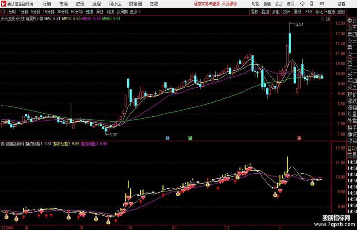The image size is (357, 230).
Task: Open 发现 menu
Action: click(x=97, y=4)
